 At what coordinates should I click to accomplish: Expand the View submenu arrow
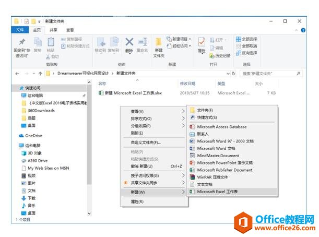click(x=183, y=111)
